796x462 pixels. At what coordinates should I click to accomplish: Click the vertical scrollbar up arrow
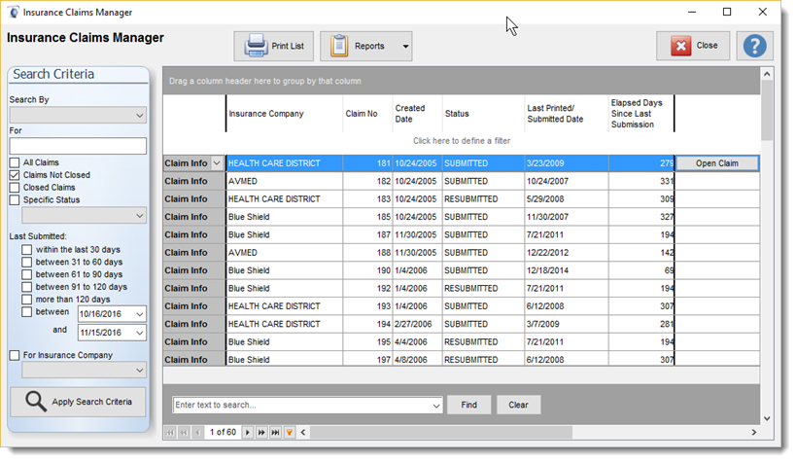point(767,74)
